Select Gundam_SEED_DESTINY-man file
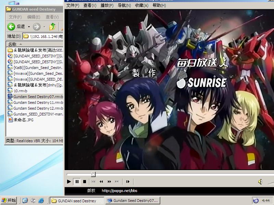Screen dimensions: 274x205 click(x=35, y=114)
